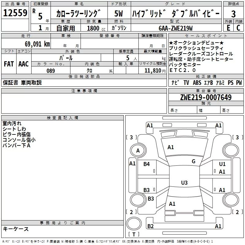Click エアB in genuine equipment
Screen dimensions: 245x245
209,82
